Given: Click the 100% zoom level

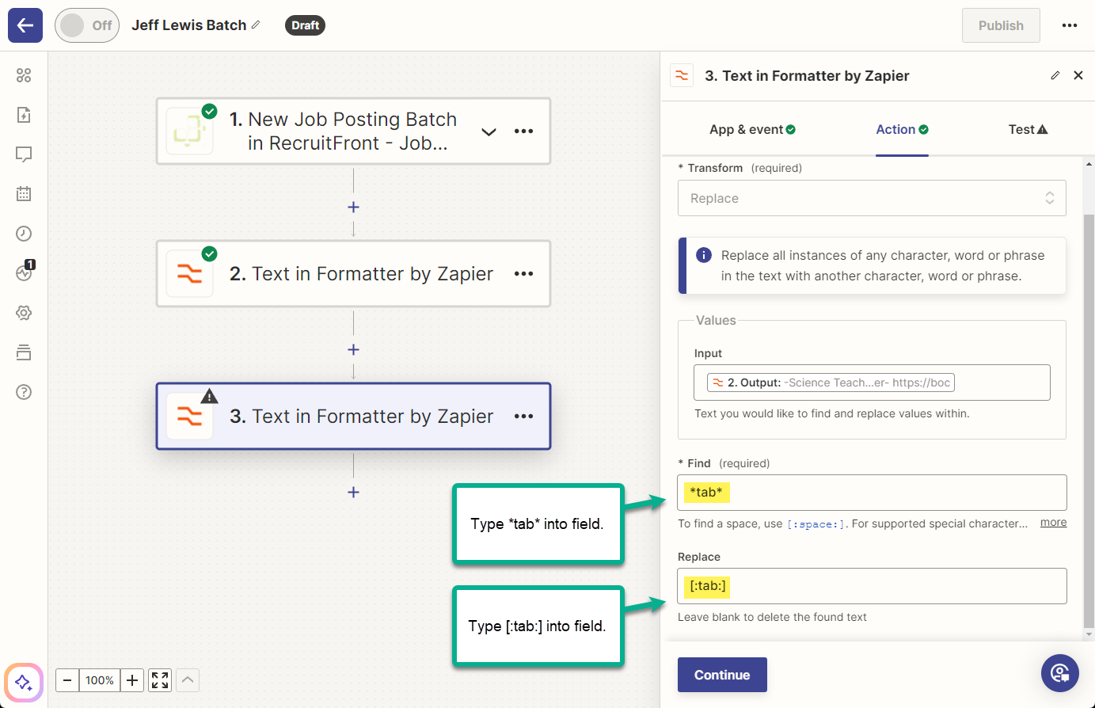Looking at the screenshot, I should pyautogui.click(x=100, y=680).
